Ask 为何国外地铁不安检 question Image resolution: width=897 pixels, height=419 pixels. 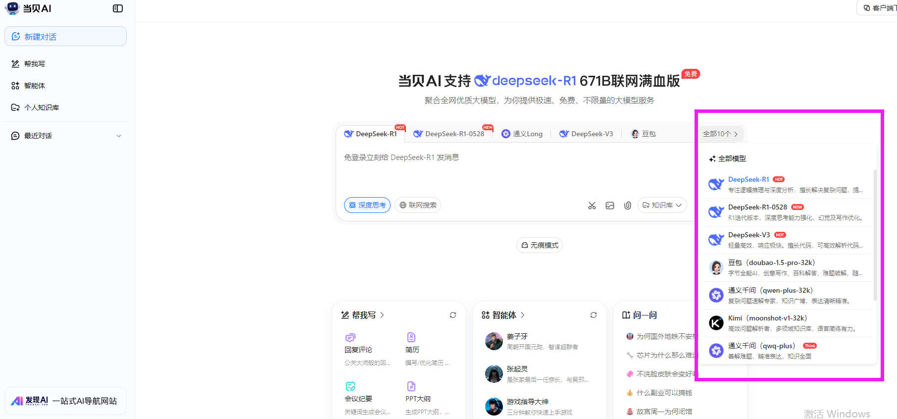pyautogui.click(x=661, y=336)
